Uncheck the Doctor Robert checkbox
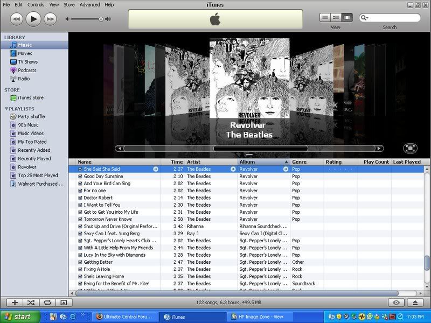The height and width of the screenshot is (323, 431). pos(80,198)
